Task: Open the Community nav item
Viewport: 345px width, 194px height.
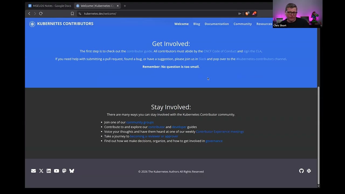Action: 243,24
